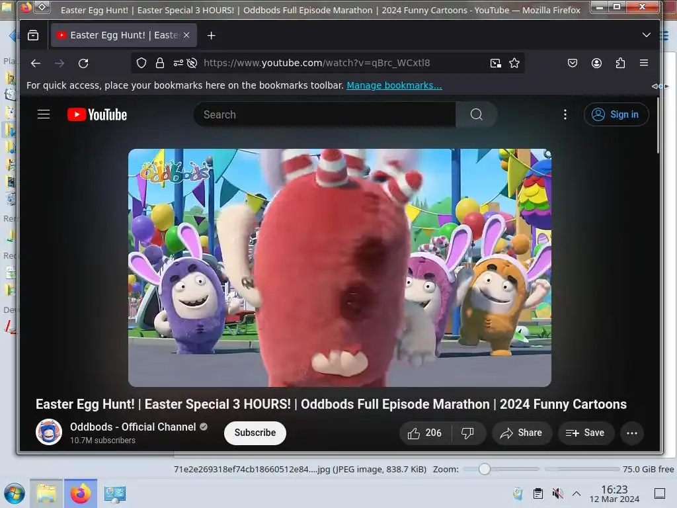Subscribe to Oddbods channel
This screenshot has height=508, width=677.
tap(255, 433)
